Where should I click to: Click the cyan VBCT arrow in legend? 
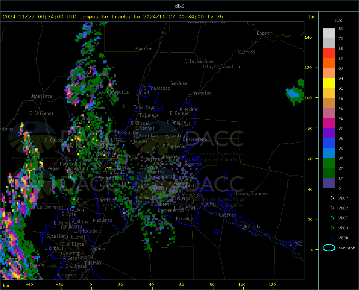(329, 218)
